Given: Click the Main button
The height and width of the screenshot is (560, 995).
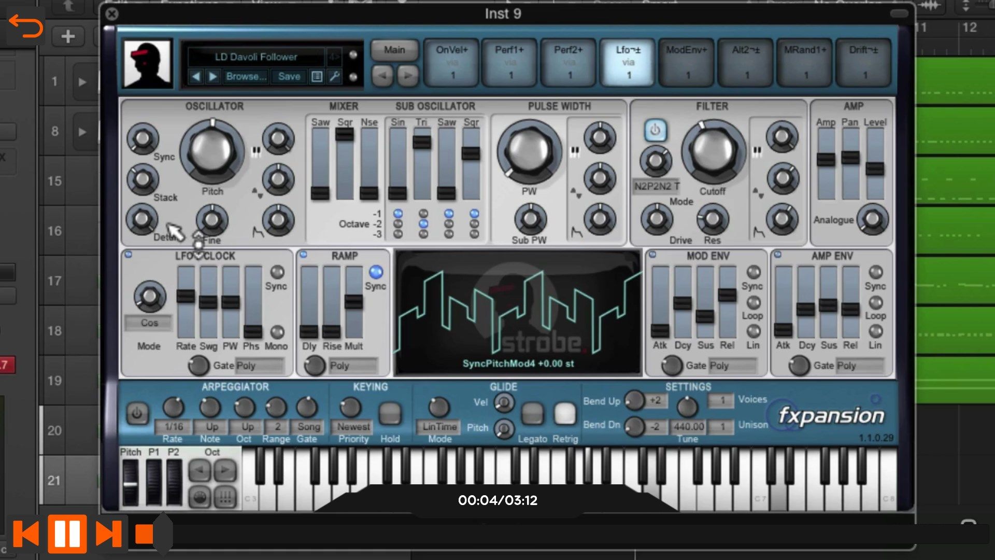Looking at the screenshot, I should coord(395,50).
